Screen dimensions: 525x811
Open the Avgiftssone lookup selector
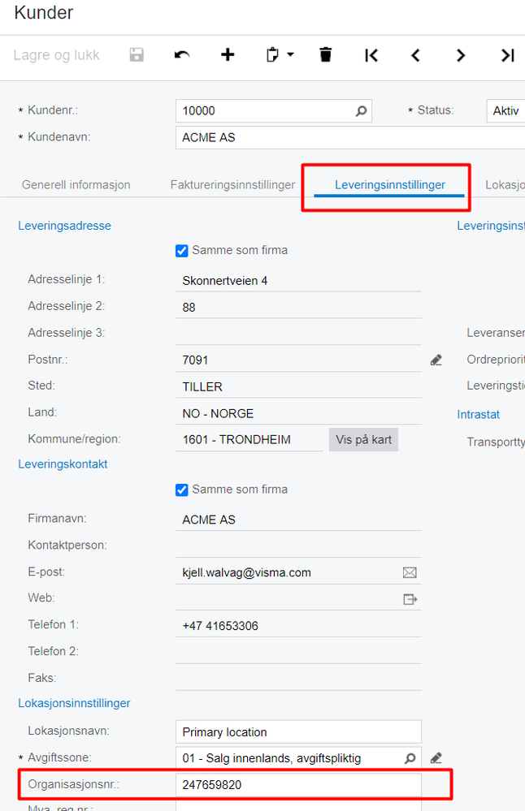tap(410, 758)
